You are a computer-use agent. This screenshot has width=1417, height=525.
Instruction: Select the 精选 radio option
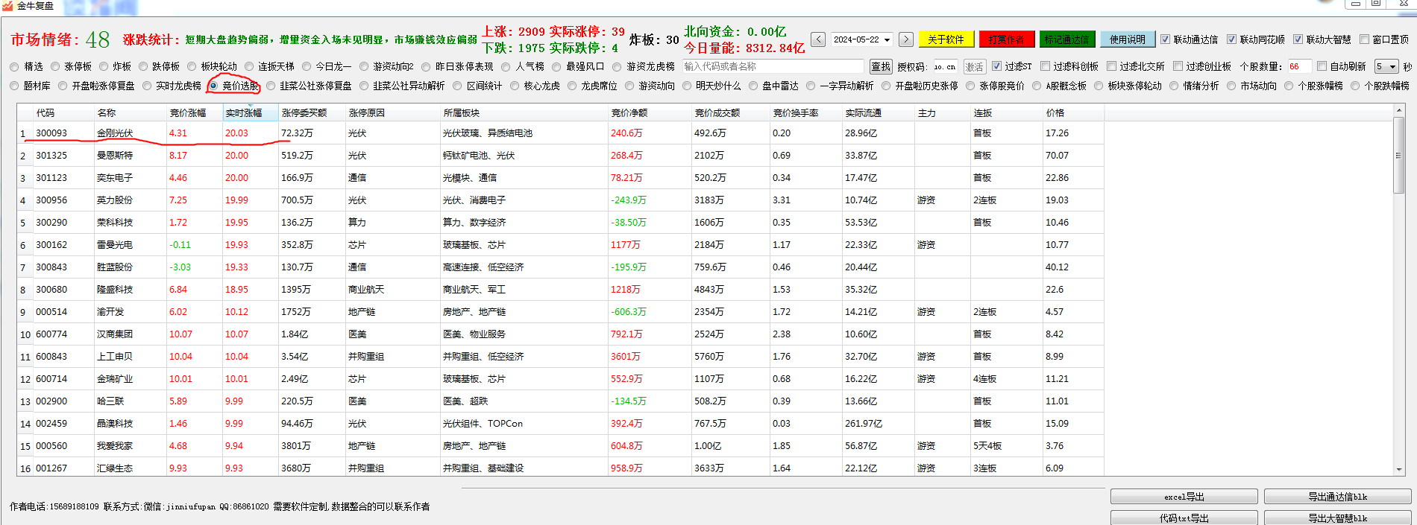14,66
